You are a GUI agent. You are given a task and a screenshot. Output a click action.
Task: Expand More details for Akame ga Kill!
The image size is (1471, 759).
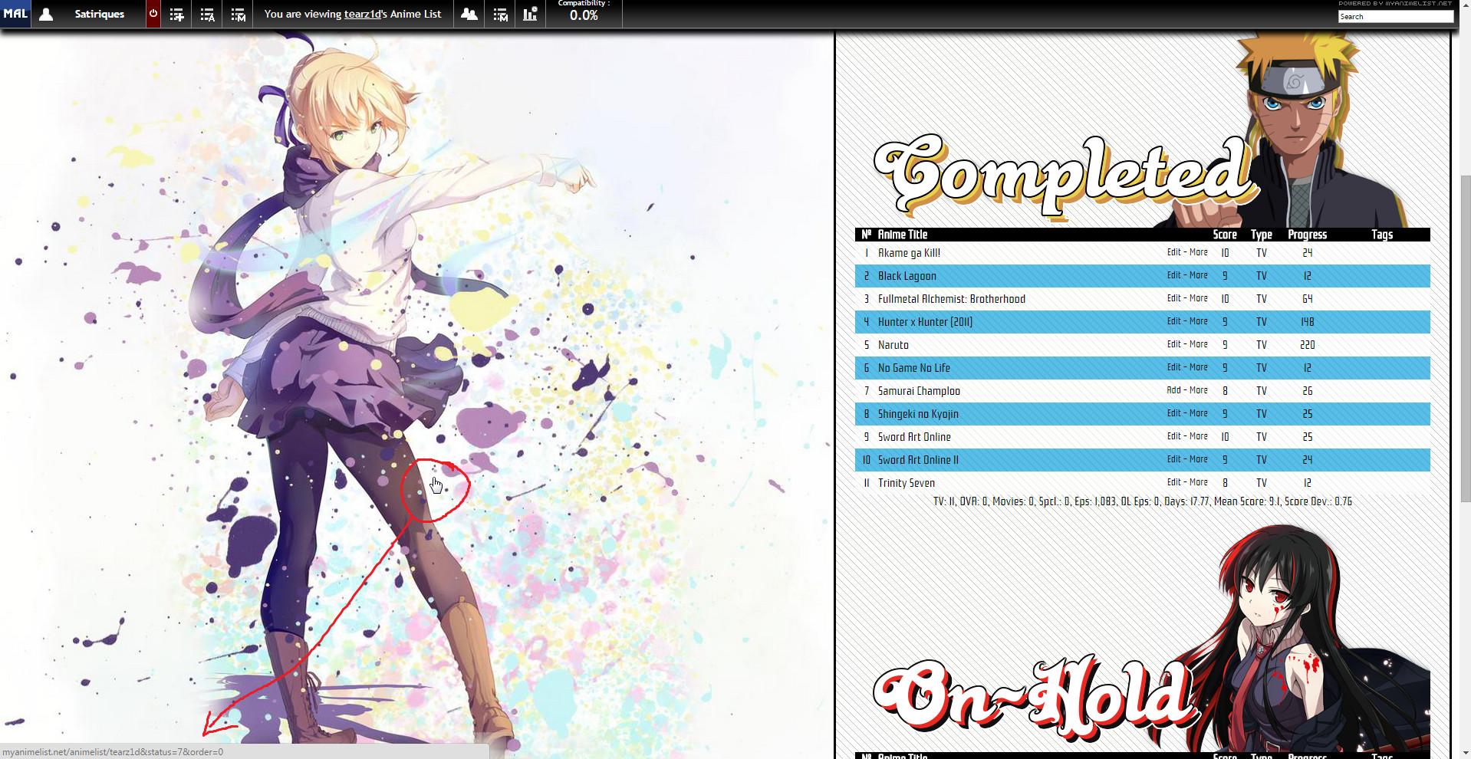pyautogui.click(x=1199, y=252)
